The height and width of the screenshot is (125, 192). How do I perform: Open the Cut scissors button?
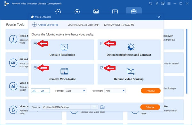40,91
